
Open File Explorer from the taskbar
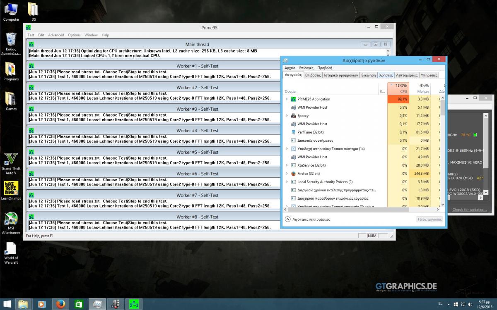pos(24,304)
